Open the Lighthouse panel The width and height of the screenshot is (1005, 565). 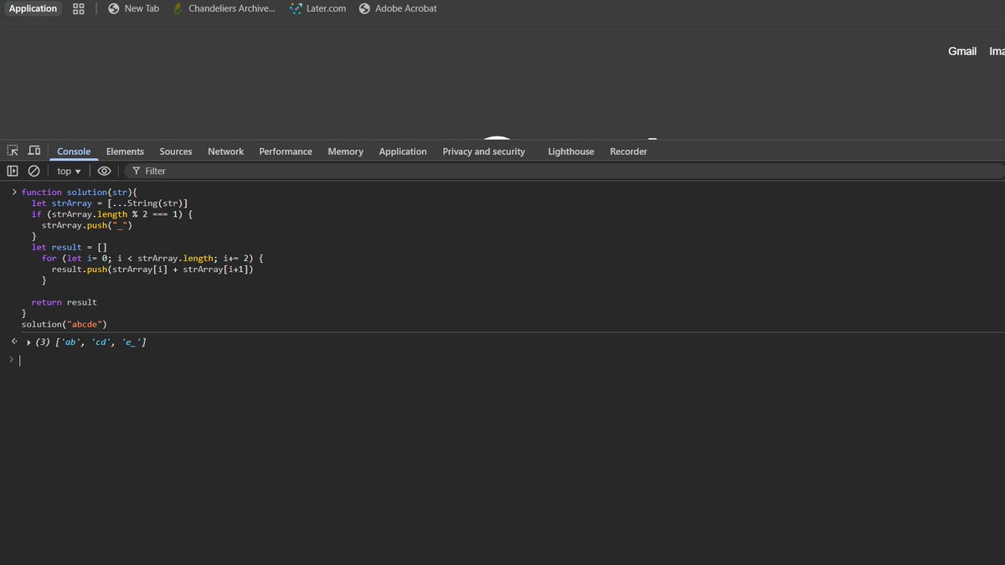pos(570,152)
